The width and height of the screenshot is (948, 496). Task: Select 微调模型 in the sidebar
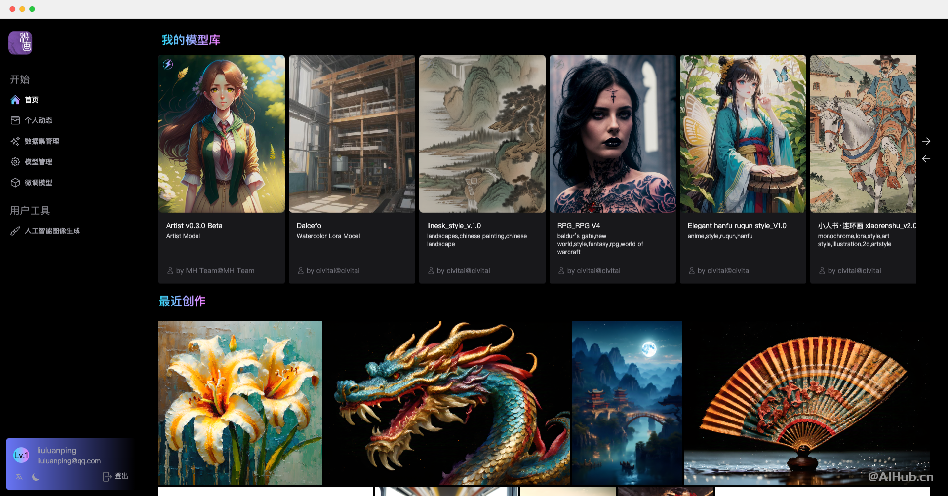pos(38,183)
